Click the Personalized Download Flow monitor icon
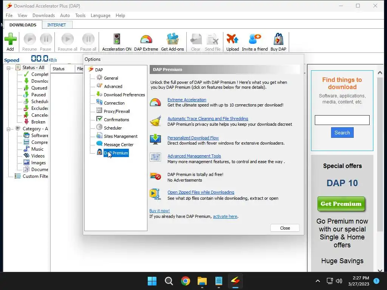This screenshot has height=290, width=387. coord(155,139)
